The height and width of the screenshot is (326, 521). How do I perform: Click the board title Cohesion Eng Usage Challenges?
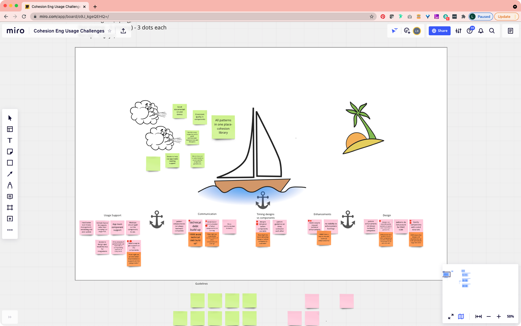click(69, 31)
